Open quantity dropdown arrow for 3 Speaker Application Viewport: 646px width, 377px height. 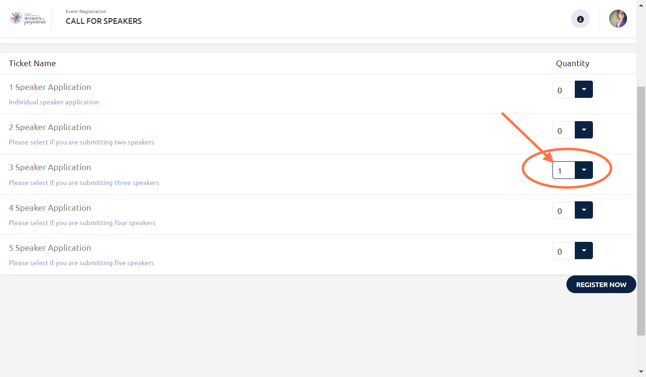(x=584, y=170)
